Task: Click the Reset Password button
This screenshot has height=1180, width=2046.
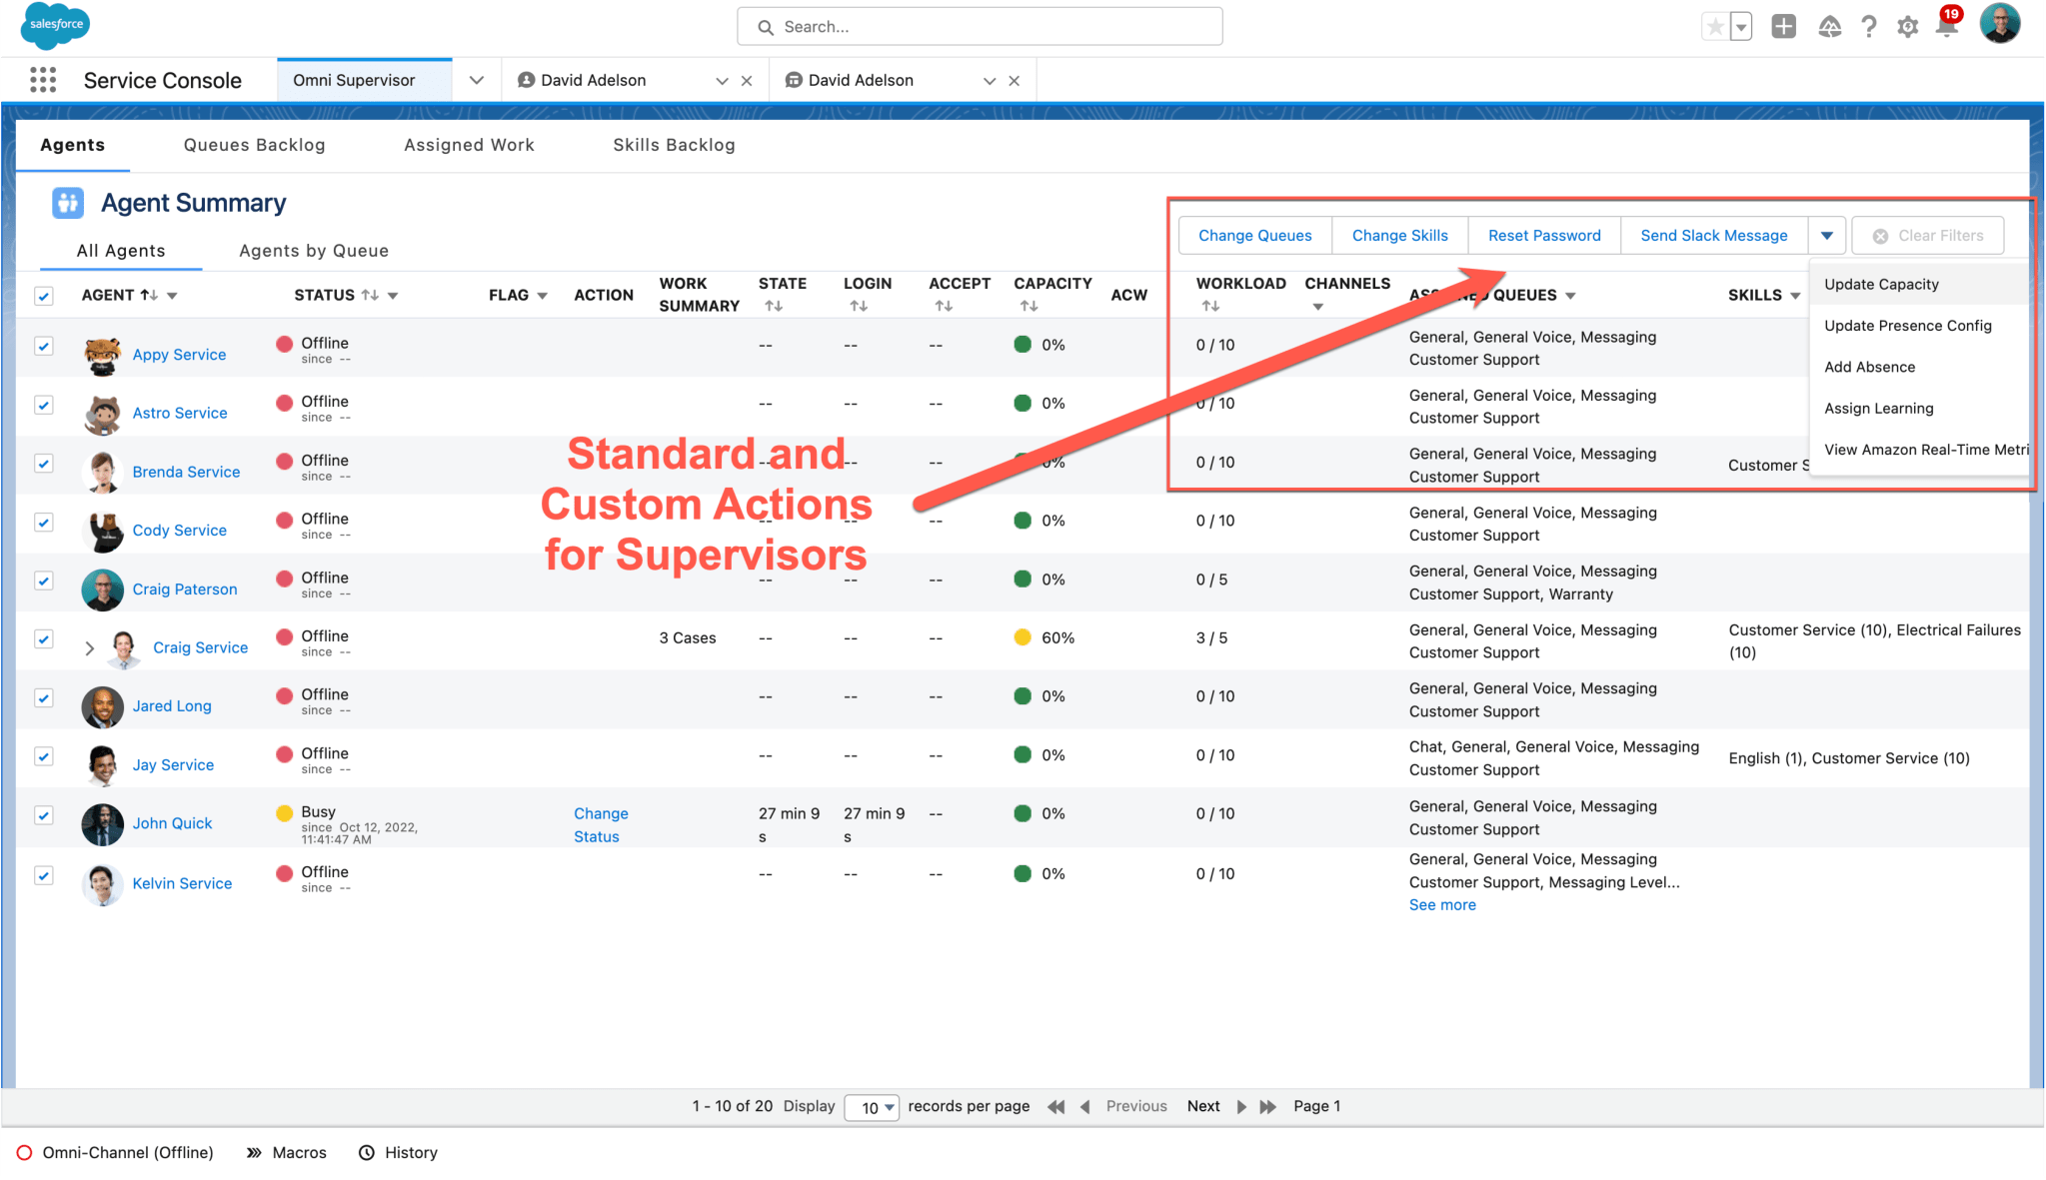Action: tap(1543, 235)
